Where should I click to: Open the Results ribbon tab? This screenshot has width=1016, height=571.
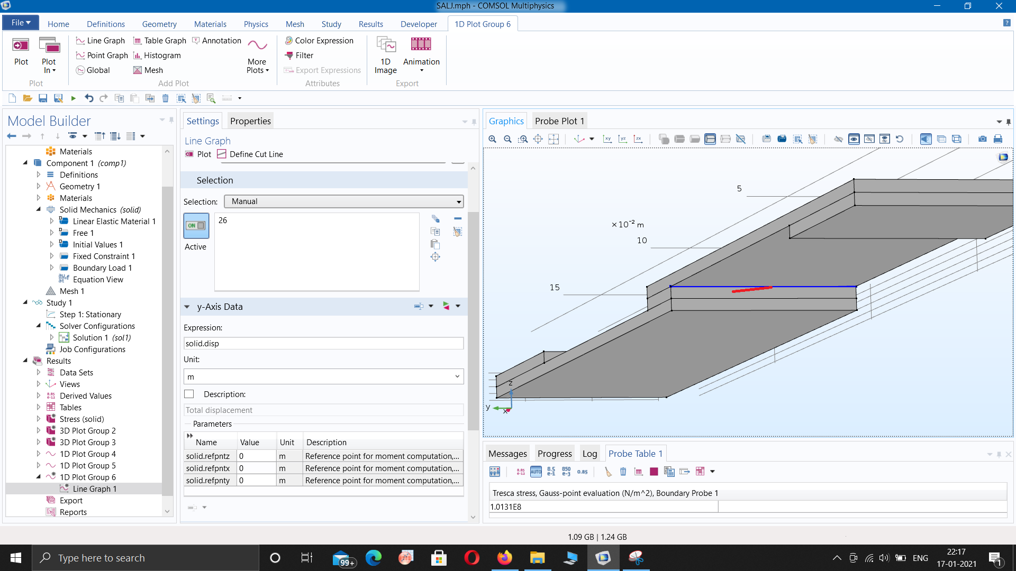click(370, 24)
